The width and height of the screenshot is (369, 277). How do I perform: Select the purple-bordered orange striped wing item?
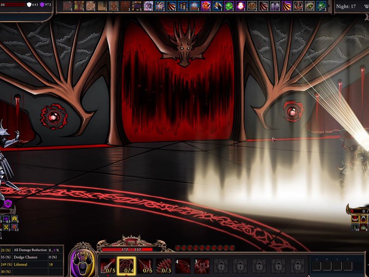(286, 6)
